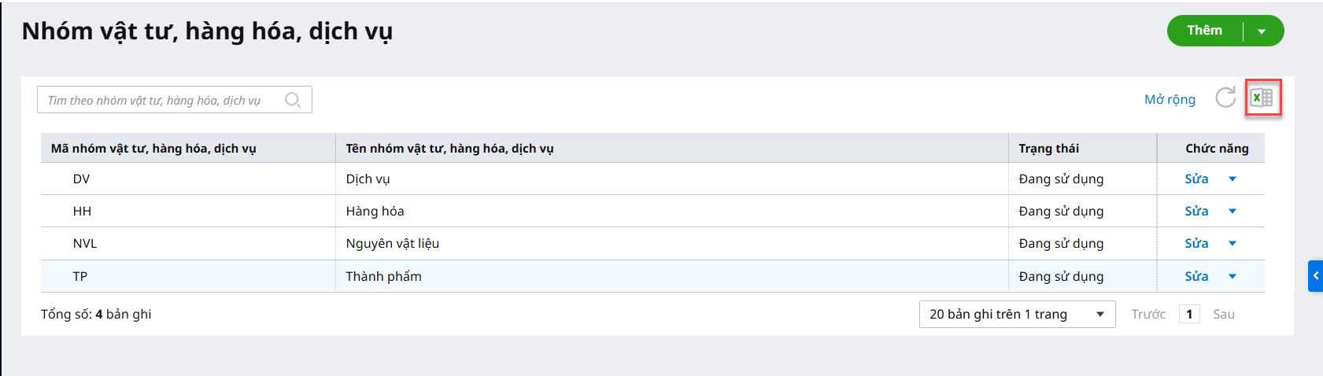Click Sửa for the Dịch vụ row
The height and width of the screenshot is (376, 1323).
pos(1196,179)
